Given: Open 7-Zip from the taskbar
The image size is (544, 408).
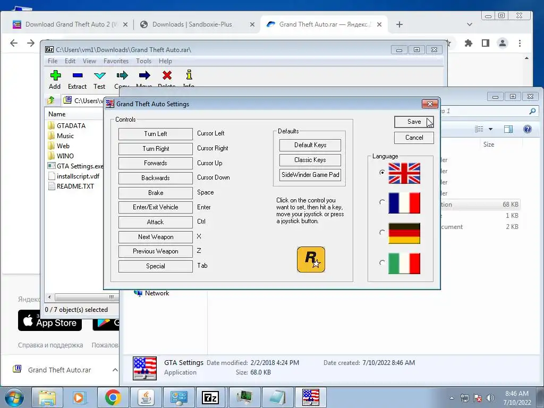Looking at the screenshot, I should coord(210,397).
